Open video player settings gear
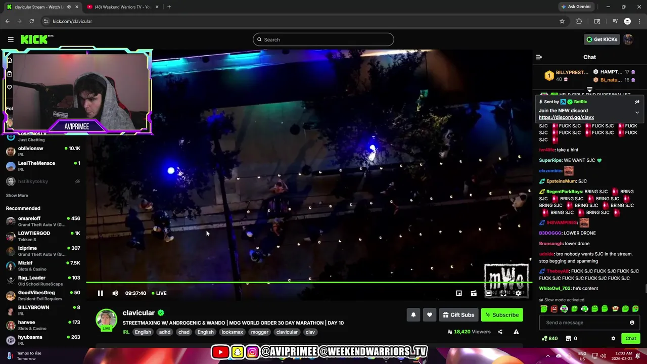The image size is (647, 364). click(x=518, y=293)
